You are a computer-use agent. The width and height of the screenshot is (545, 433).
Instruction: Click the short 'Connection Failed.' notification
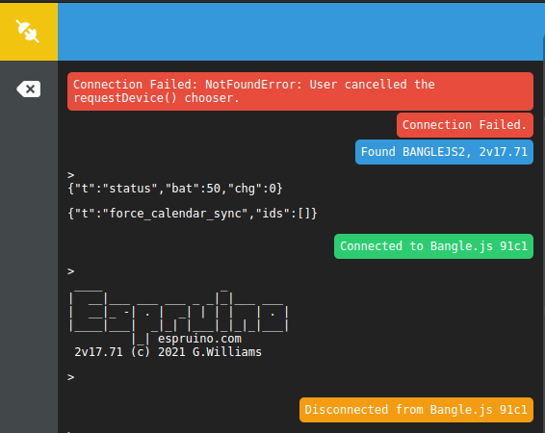[465, 125]
